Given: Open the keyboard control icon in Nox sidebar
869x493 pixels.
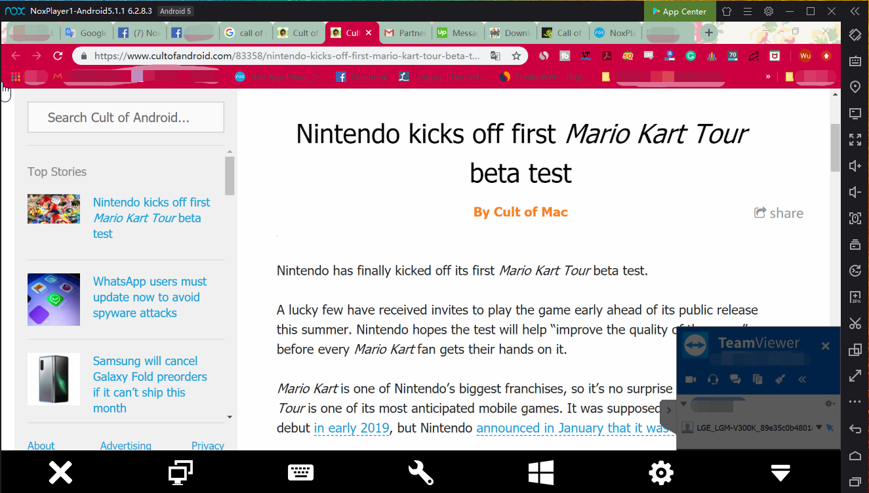Looking at the screenshot, I should coord(855,61).
